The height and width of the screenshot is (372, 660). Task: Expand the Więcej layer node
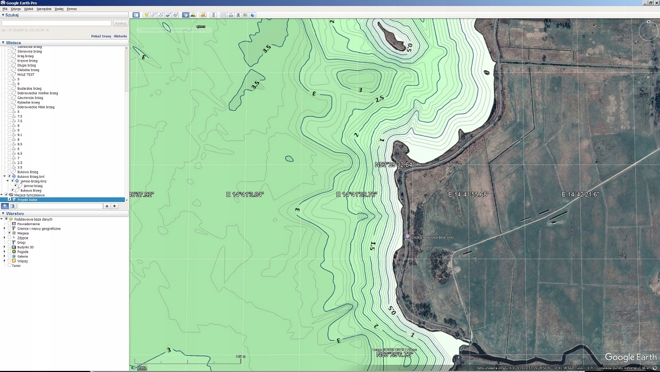(x=4, y=261)
